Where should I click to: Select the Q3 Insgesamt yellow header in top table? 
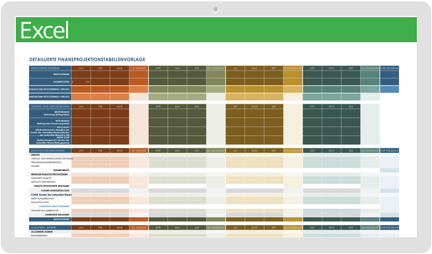293,68
